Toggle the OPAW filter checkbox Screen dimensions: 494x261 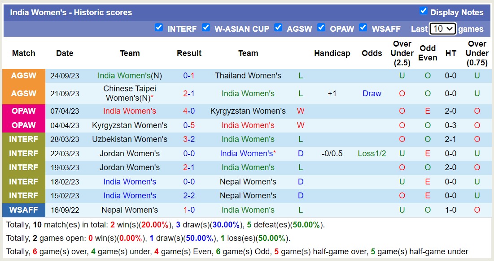tap(321, 28)
